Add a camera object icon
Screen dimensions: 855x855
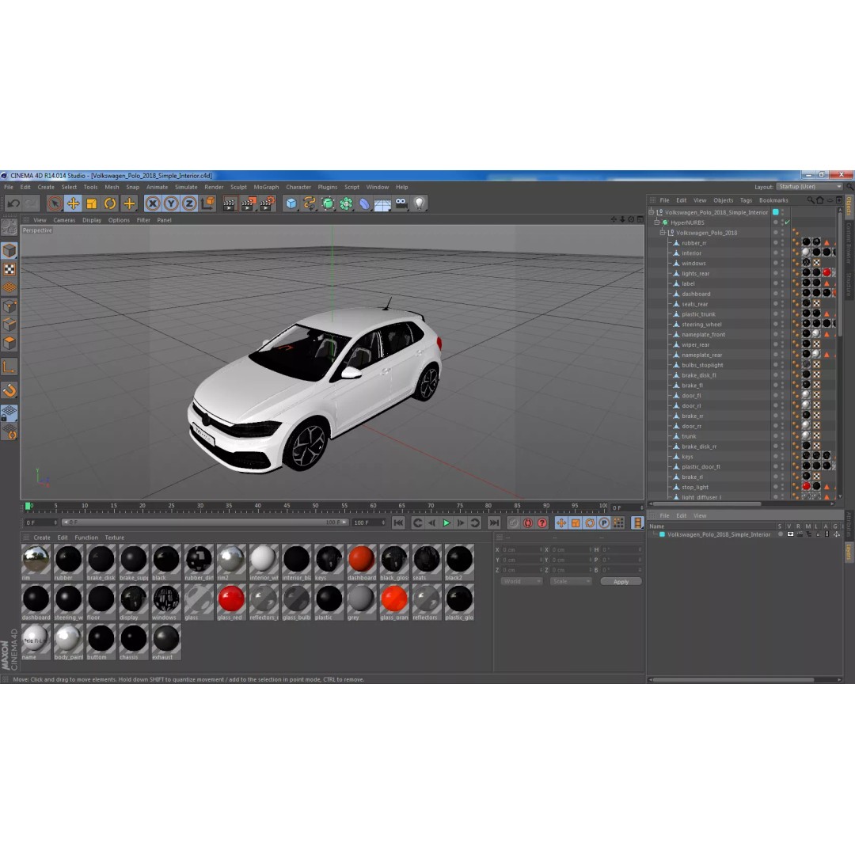401,203
